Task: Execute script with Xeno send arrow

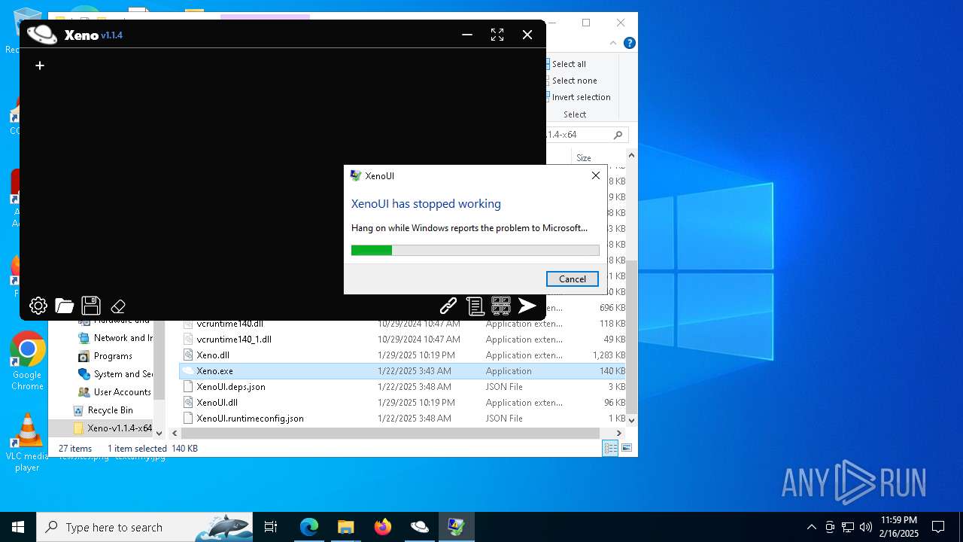Action: click(527, 305)
